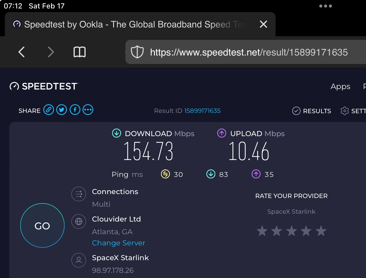Close the Speedtest by Ookla tab
The height and width of the screenshot is (278, 366).
point(263,24)
